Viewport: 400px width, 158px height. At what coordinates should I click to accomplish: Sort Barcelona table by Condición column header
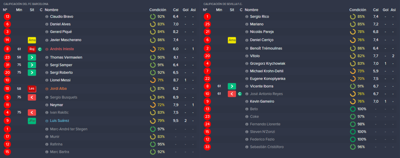point(158,10)
